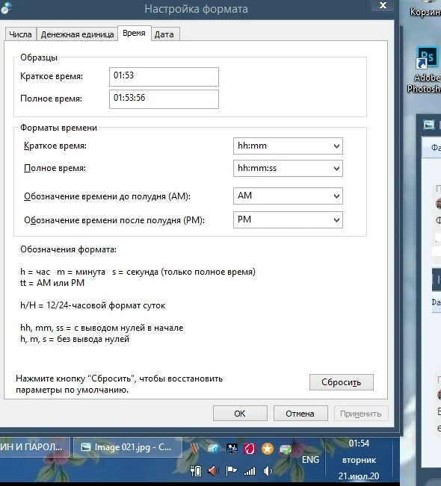This screenshot has width=441, height=486.
Task: Open the Числа tab
Action: click(20, 34)
